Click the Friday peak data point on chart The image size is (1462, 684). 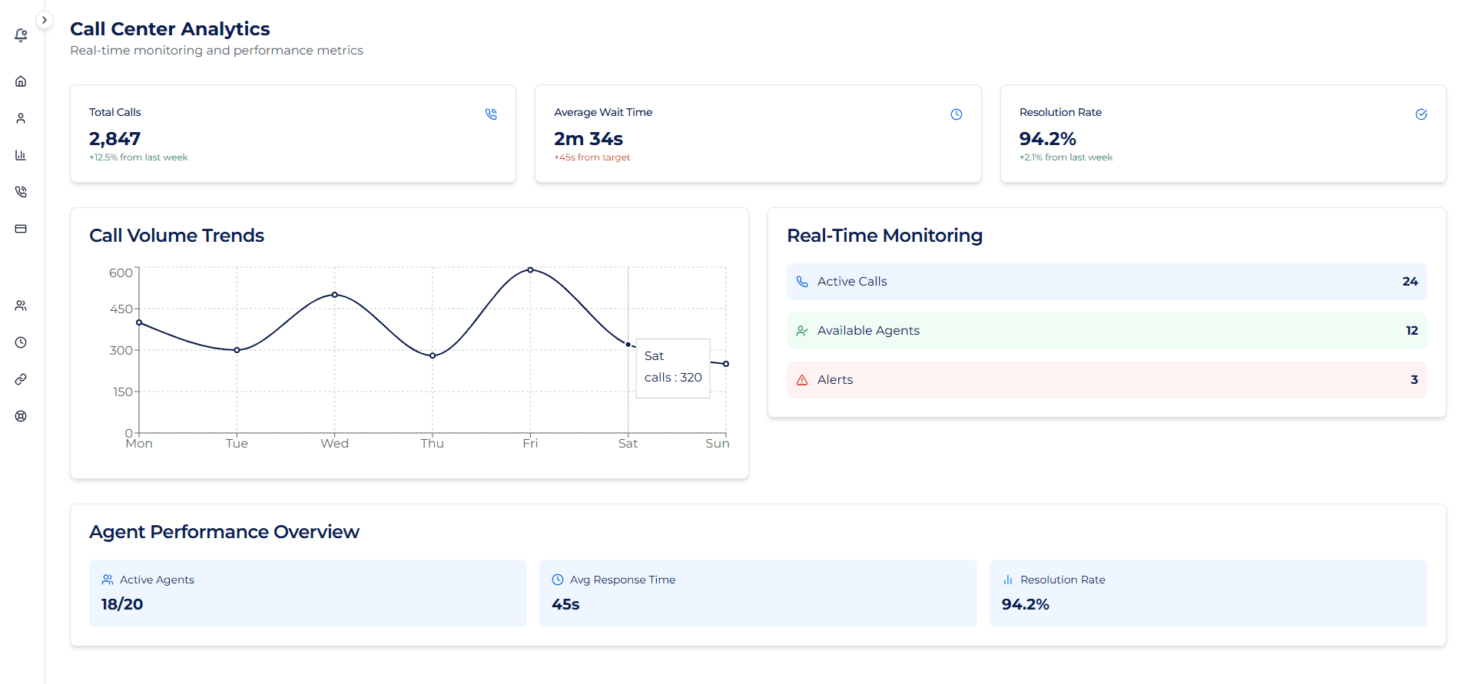(530, 270)
